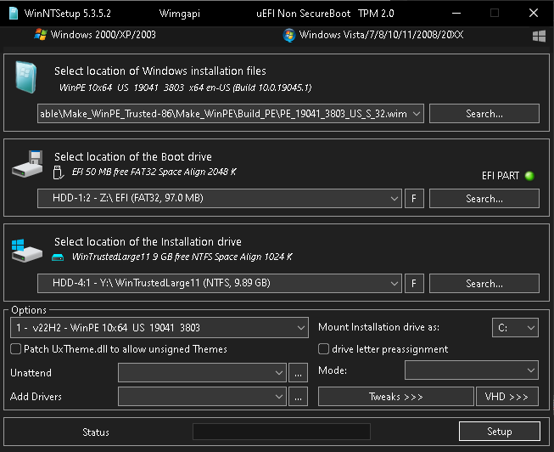Screen dimensions: 554x452
Task: Enable drive letter preassignment checkbox
Action: pyautogui.click(x=323, y=349)
